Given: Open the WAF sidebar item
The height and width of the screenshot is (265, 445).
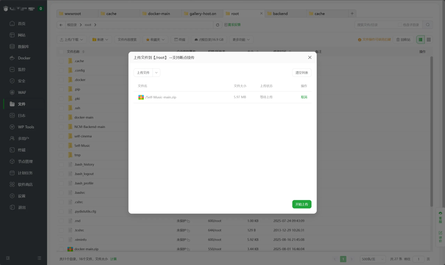Looking at the screenshot, I should 22,93.
